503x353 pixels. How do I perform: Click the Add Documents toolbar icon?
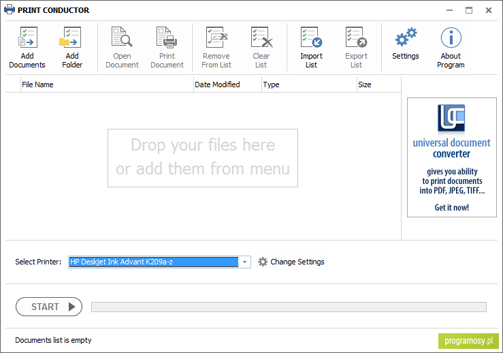tap(27, 37)
